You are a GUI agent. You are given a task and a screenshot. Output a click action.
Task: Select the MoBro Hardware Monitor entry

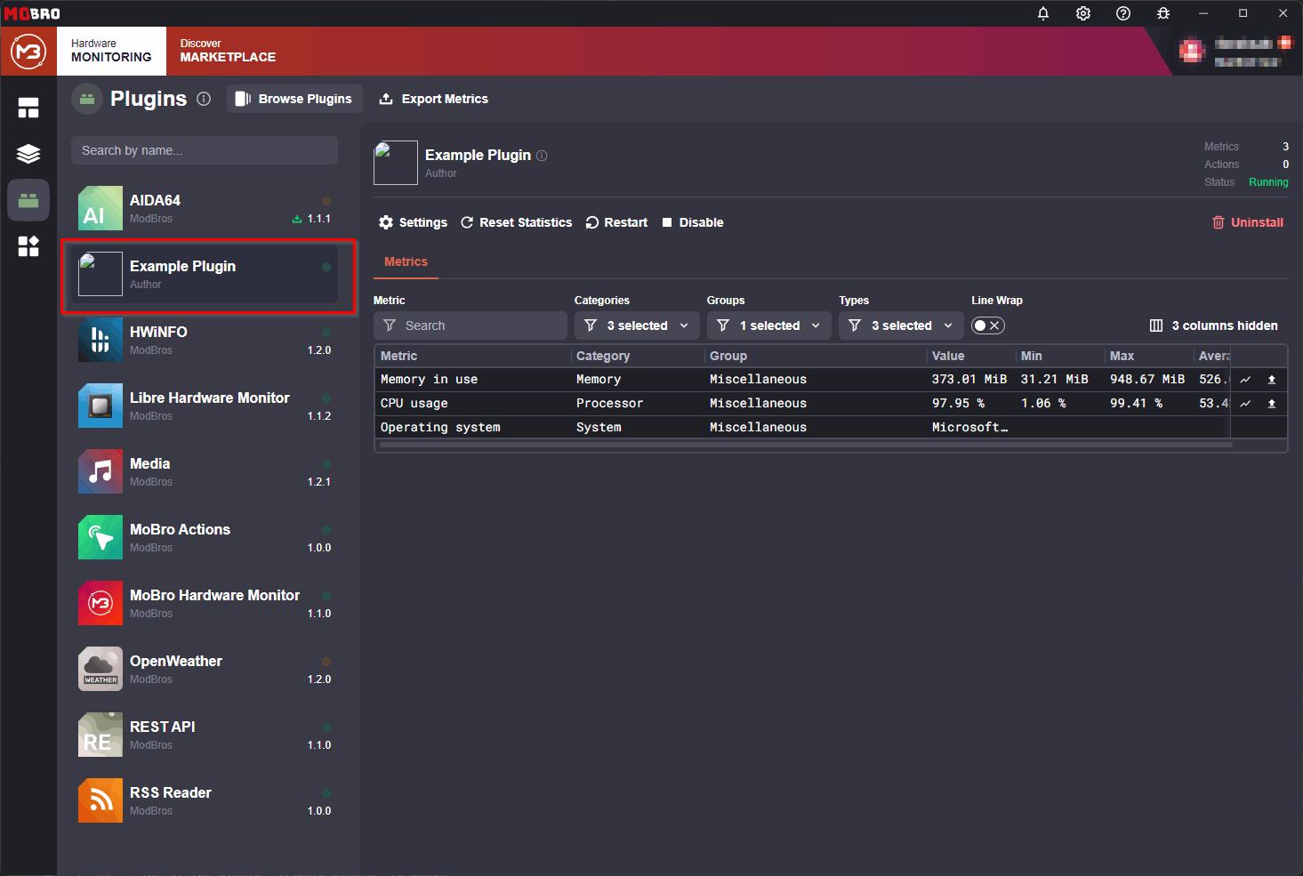(205, 603)
